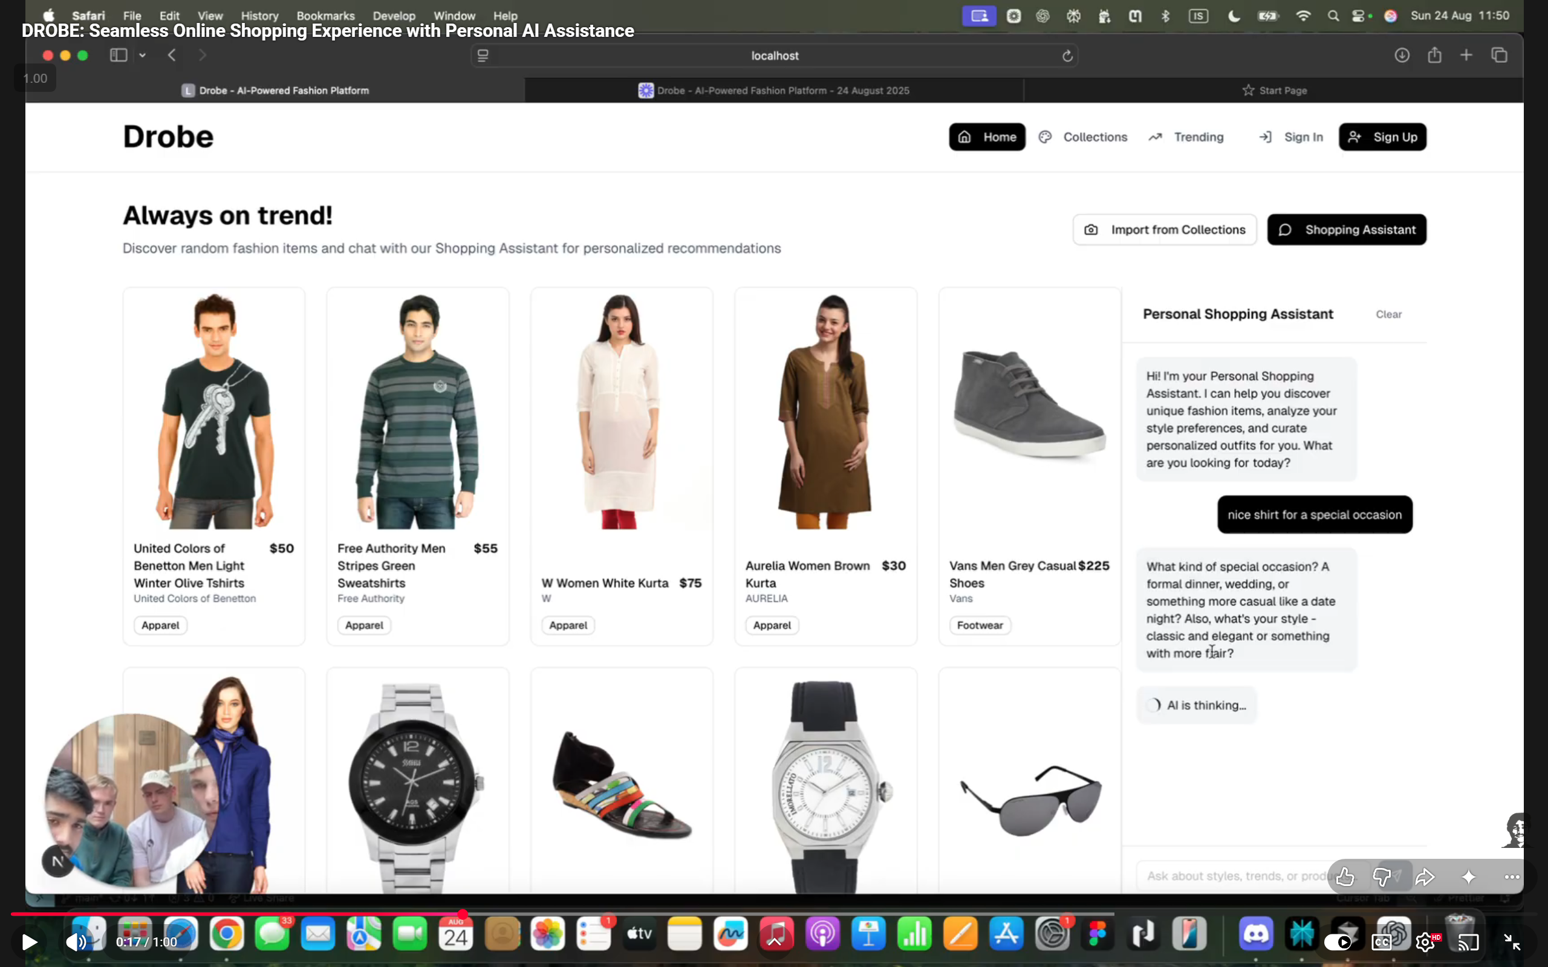Click the user message 'nice shirt for a special occasion'

tap(1315, 514)
